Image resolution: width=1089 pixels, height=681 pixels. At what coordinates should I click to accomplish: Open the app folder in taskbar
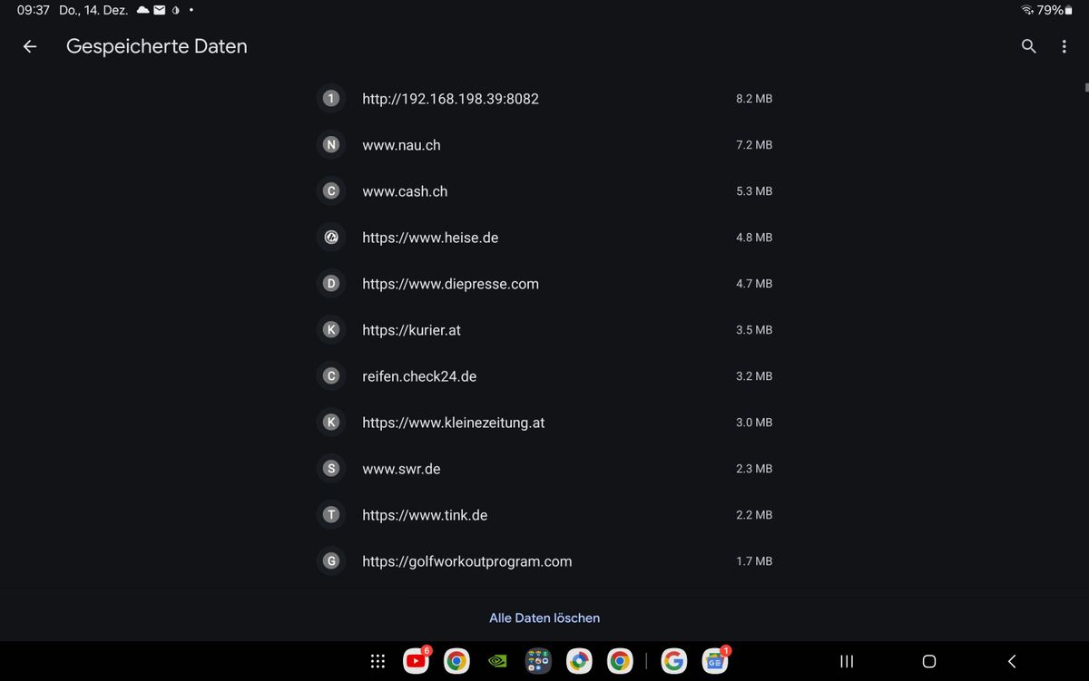[538, 661]
